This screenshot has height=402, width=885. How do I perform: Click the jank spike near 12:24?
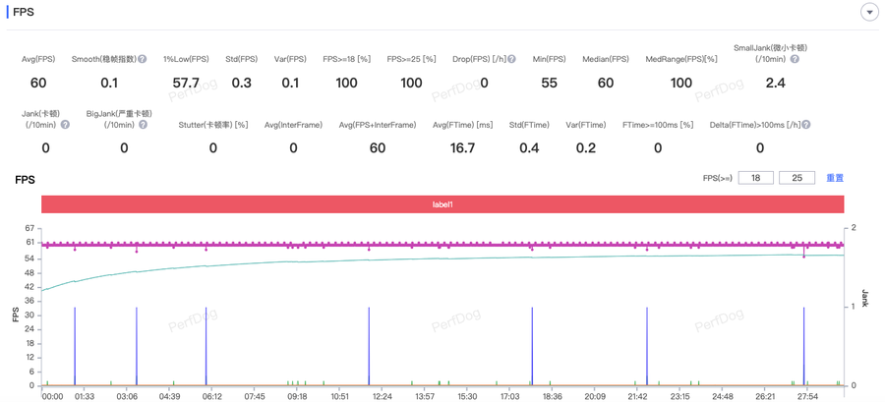pos(369,346)
